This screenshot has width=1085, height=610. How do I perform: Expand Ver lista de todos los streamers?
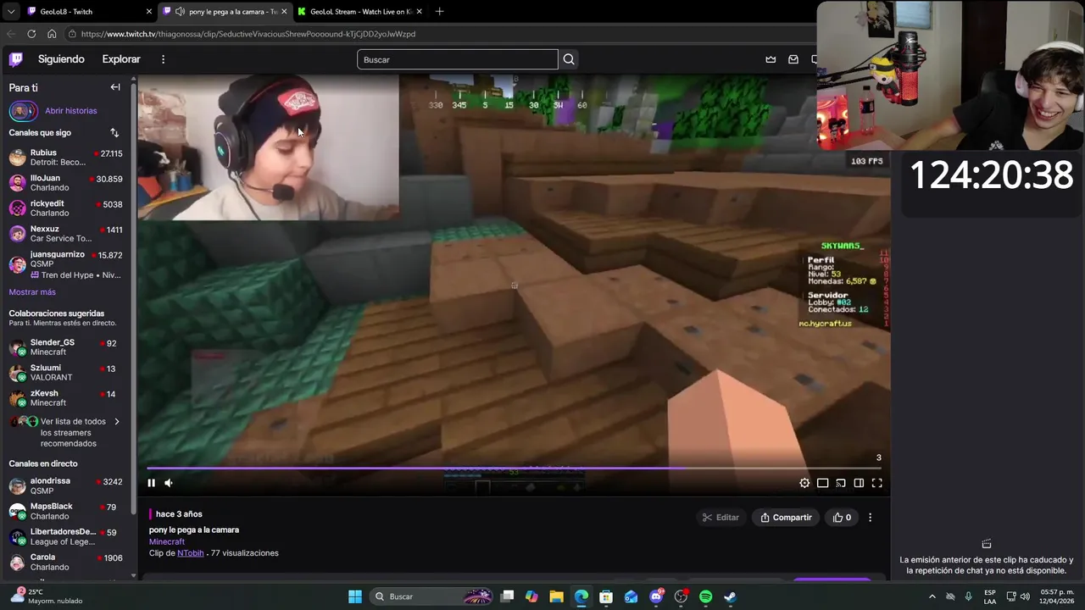(x=66, y=432)
